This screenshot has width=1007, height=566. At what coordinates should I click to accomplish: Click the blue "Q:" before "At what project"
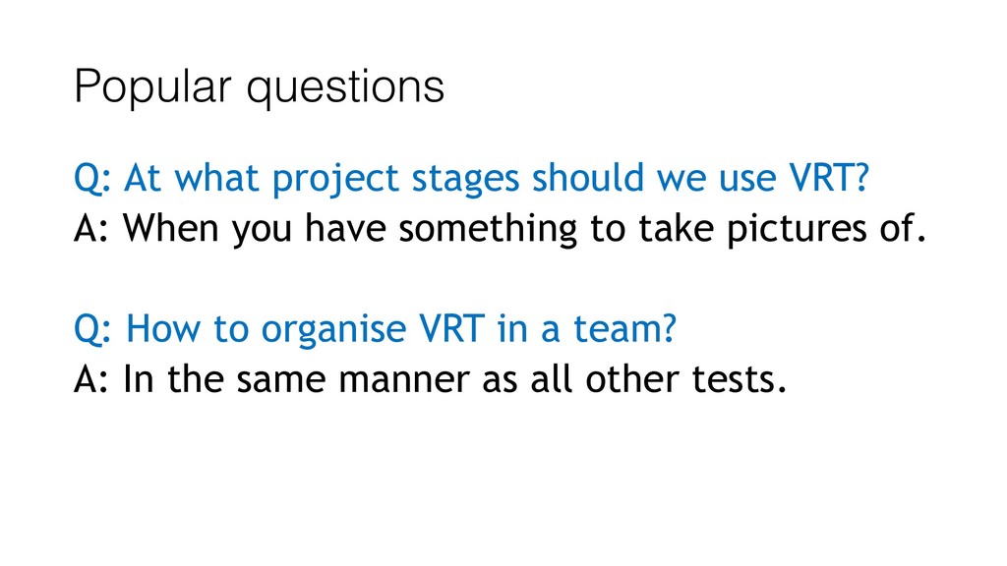[92, 179]
